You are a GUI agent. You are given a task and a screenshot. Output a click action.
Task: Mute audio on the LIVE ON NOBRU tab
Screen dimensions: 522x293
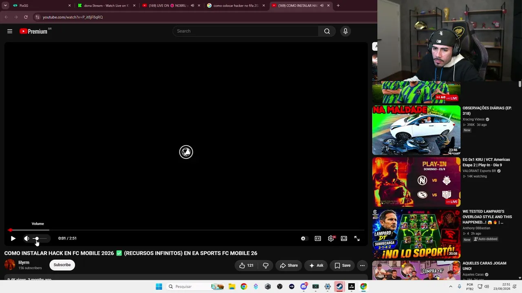tap(192, 6)
